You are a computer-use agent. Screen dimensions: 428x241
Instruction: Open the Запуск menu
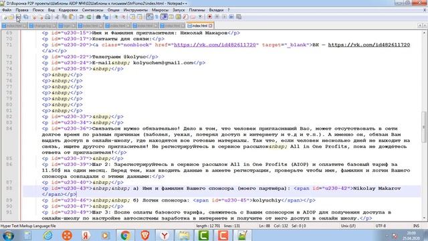click(x=179, y=10)
